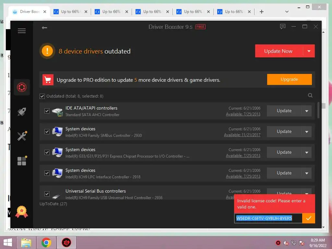
Task: Expand Update dropdown for SMBus Controller
Action: coord(307,132)
